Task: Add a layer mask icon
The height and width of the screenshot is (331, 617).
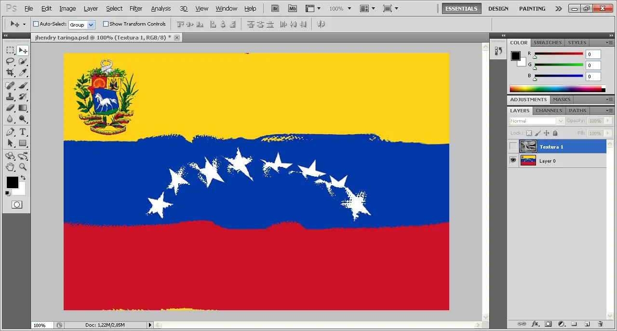Action: [548, 324]
